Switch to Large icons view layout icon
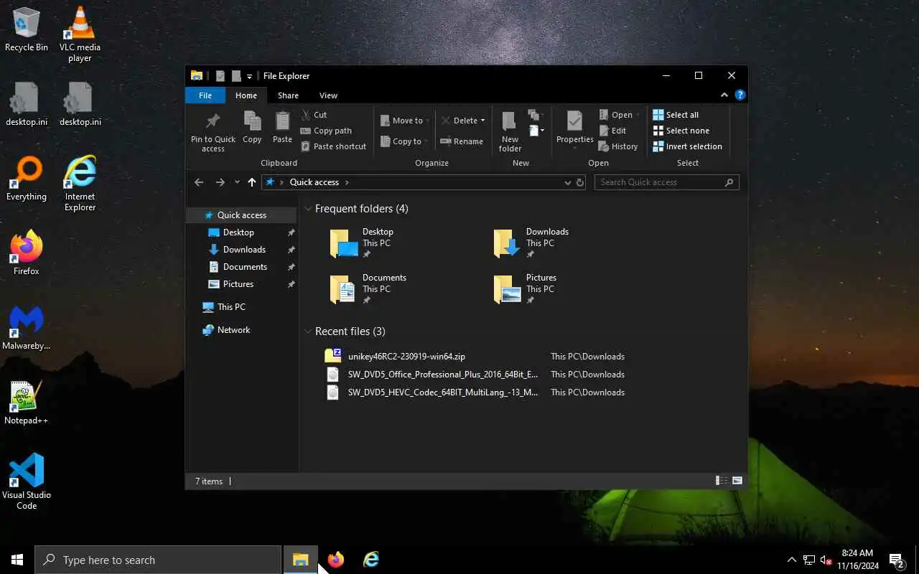 pos(737,481)
